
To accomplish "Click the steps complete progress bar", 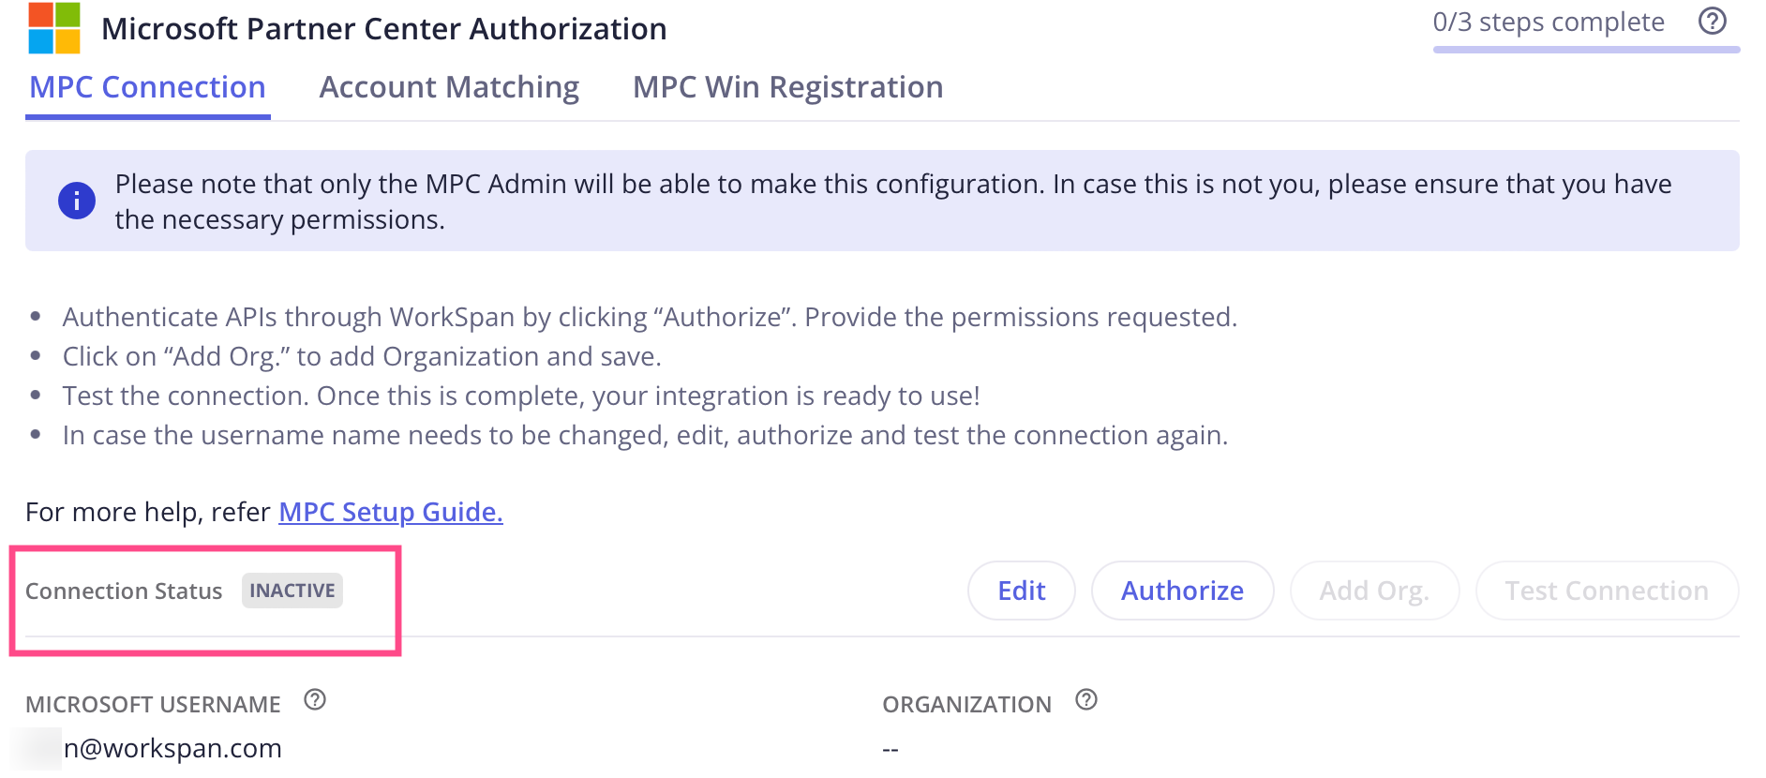I will pyautogui.click(x=1586, y=49).
